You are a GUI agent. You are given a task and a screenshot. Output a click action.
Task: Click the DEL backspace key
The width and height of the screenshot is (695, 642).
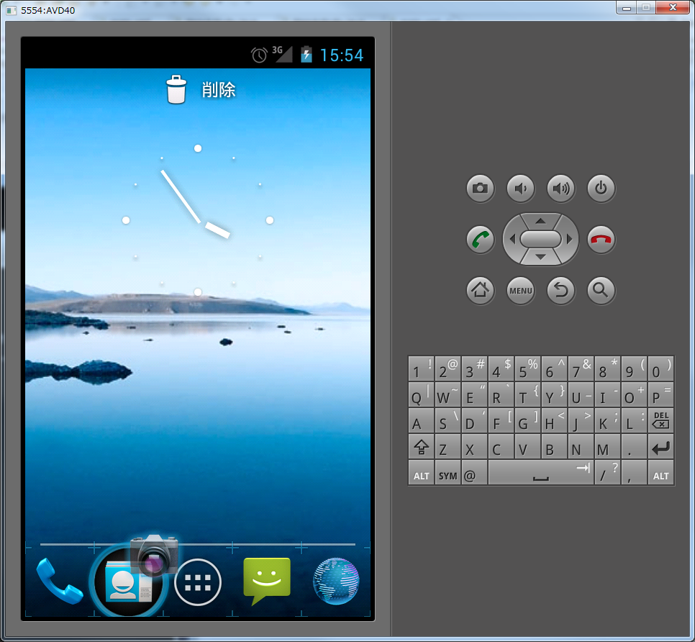(x=660, y=421)
